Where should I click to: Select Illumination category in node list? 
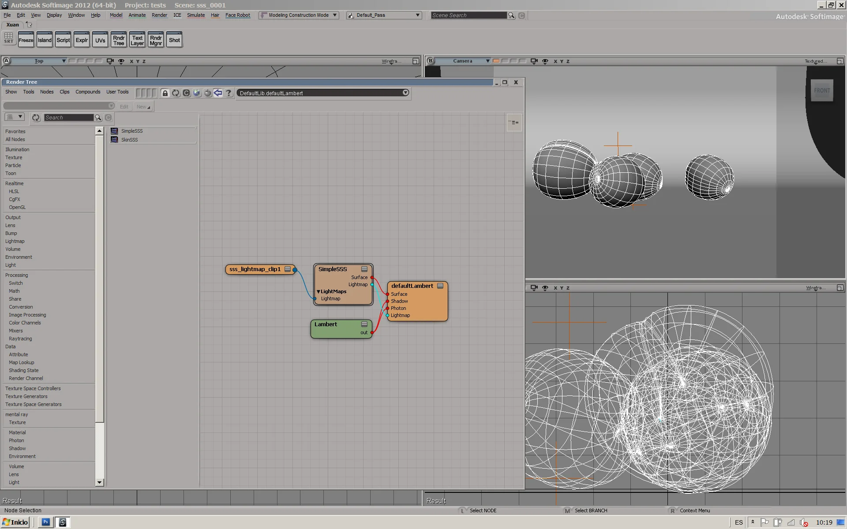17,150
